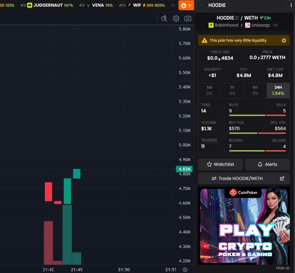Screen dimensions: 295x273
Task: Open the JUGGERNAUT trending ticker item
Action: coord(47,5)
